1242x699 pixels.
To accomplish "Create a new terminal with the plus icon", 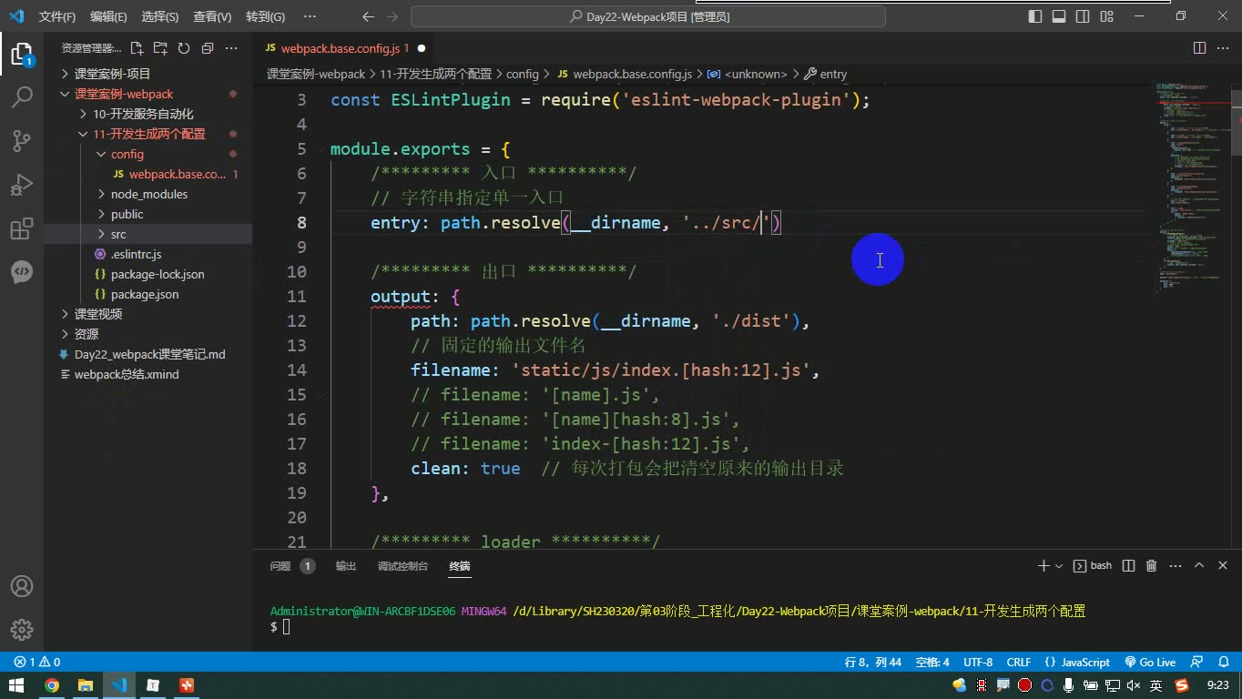I will tap(1043, 565).
